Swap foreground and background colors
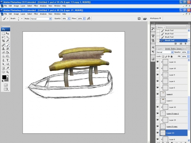The width and height of the screenshot is (191, 143). (x=8, y=76)
